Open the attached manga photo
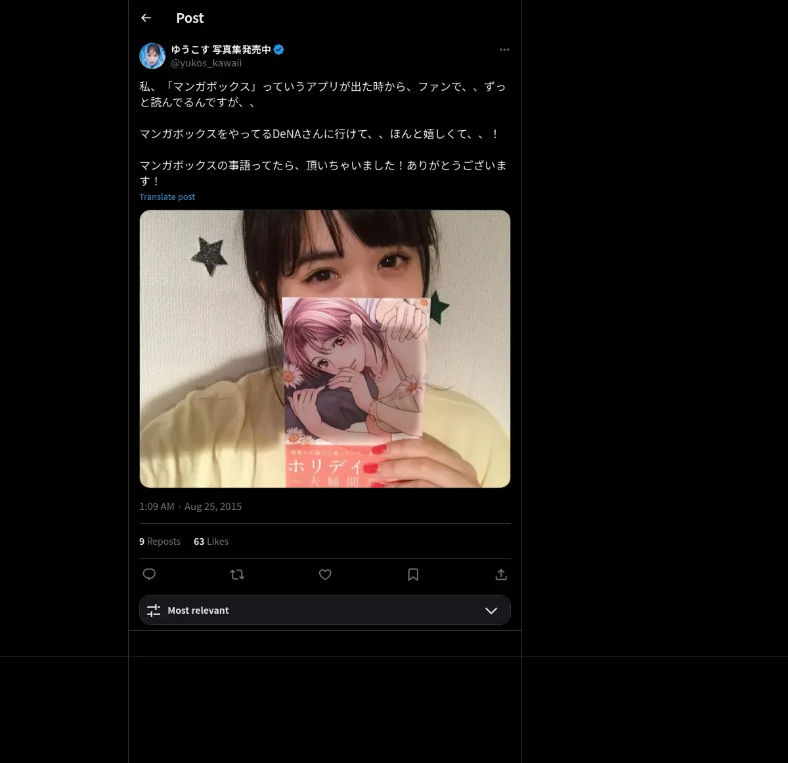This screenshot has width=788, height=763. [x=325, y=349]
